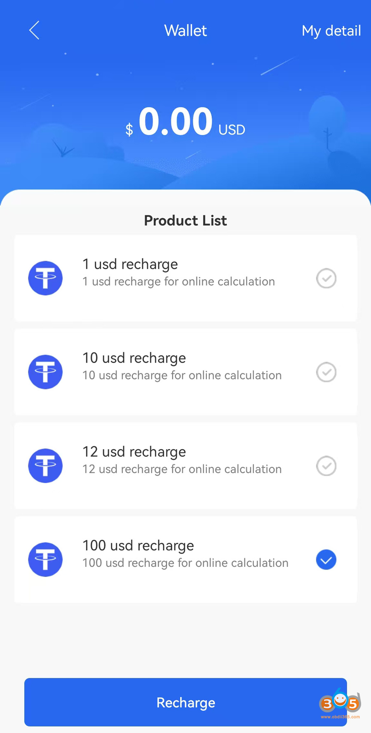The height and width of the screenshot is (733, 371).
Task: Open My detail page
Action: click(x=331, y=31)
